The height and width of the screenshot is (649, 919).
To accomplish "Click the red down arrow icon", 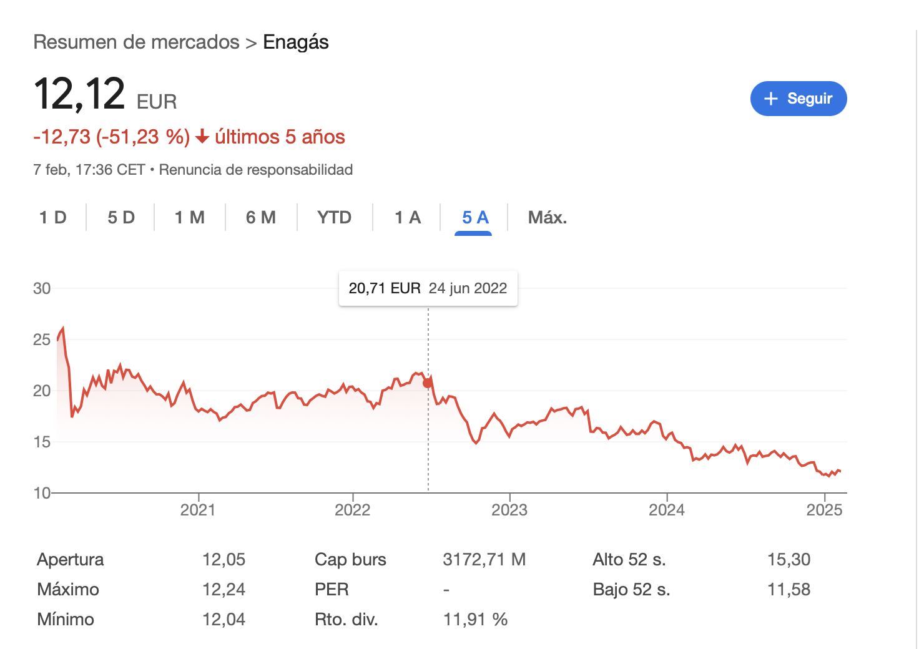I will click(x=202, y=137).
